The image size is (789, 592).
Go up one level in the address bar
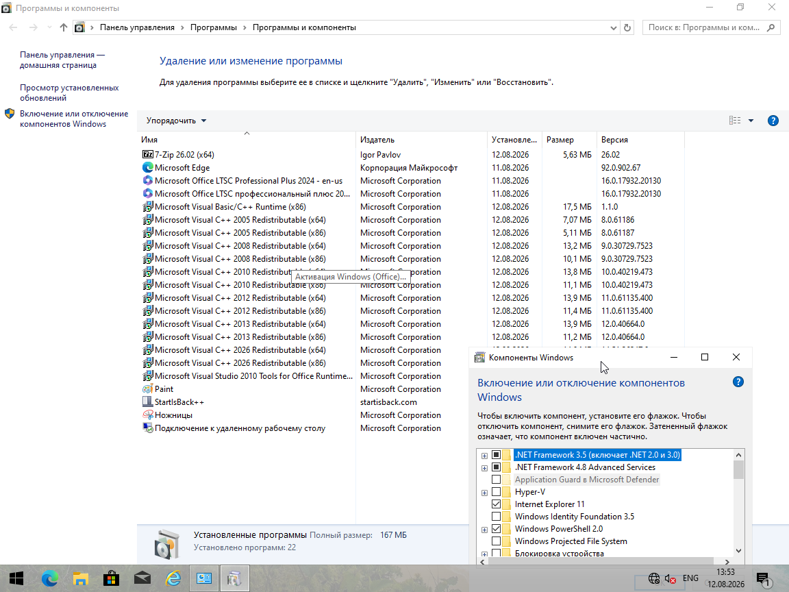pos(64,27)
